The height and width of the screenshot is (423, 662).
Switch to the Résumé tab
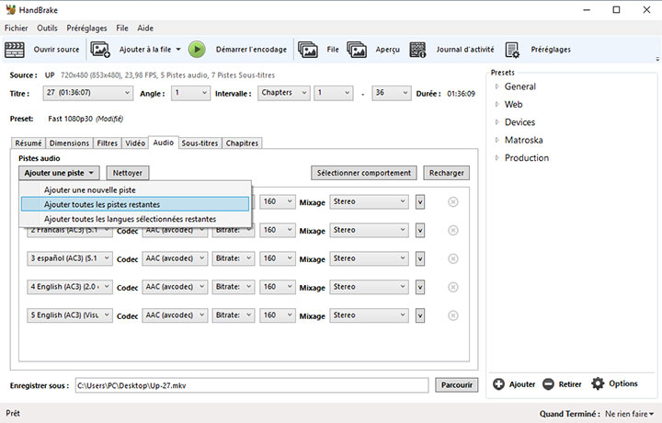[x=29, y=143]
